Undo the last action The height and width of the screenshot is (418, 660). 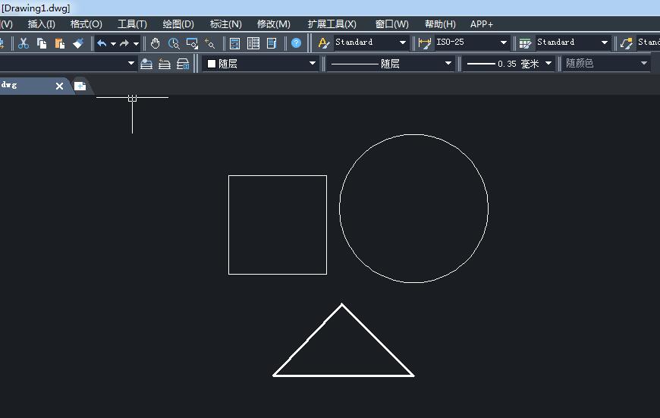coord(102,43)
